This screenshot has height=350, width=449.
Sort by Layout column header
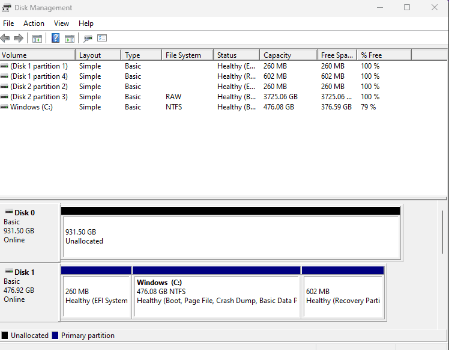pos(98,55)
